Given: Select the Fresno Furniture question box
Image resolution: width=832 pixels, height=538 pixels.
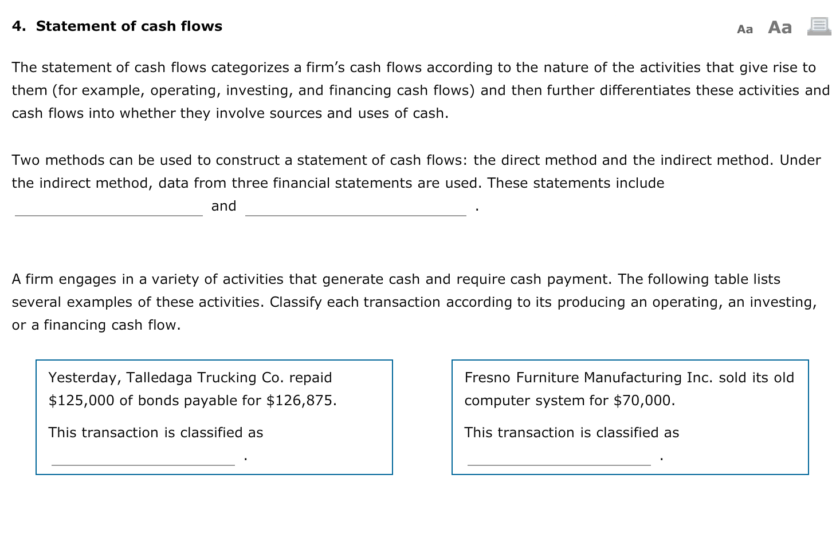Looking at the screenshot, I should coord(630,417).
